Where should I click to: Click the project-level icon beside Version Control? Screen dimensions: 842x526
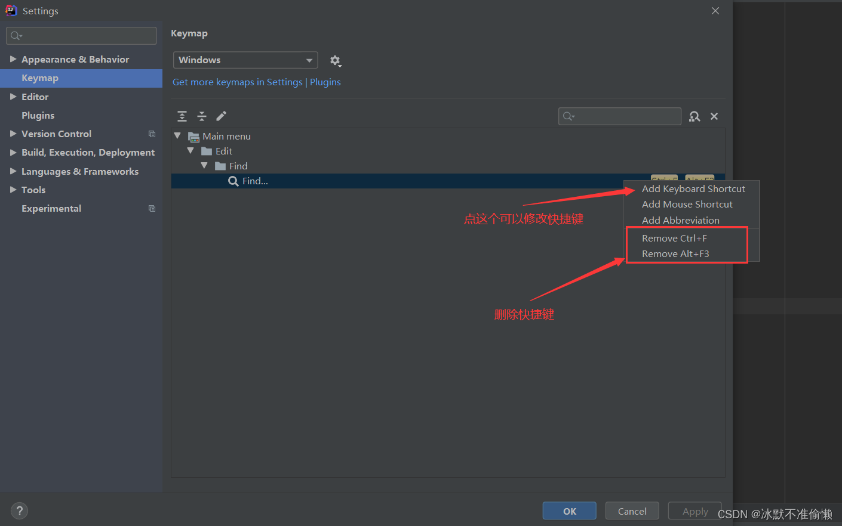(x=152, y=134)
